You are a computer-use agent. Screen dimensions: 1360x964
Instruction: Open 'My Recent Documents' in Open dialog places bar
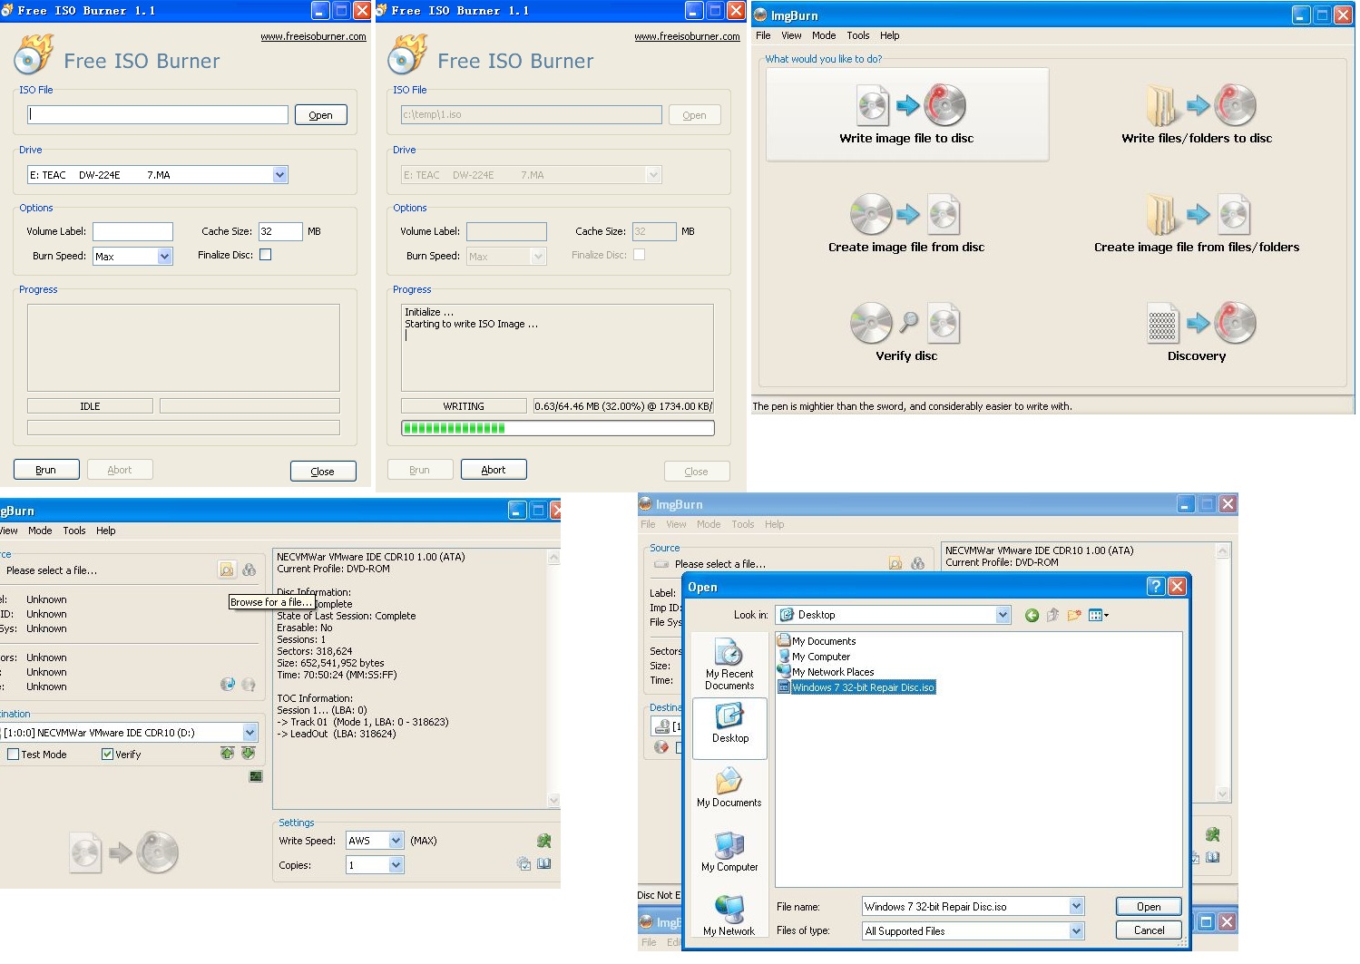pos(729,664)
